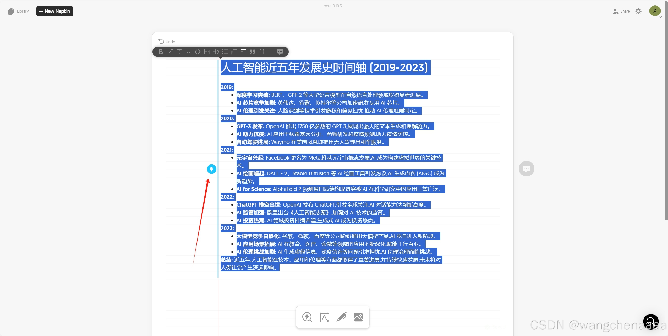Click the Undo button
The height and width of the screenshot is (336, 668).
[167, 42]
